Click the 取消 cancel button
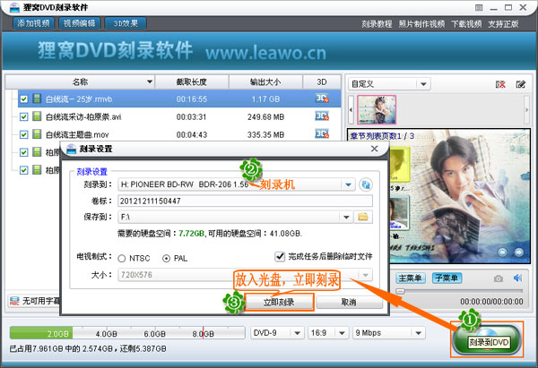This screenshot has height=368, width=538. click(349, 303)
